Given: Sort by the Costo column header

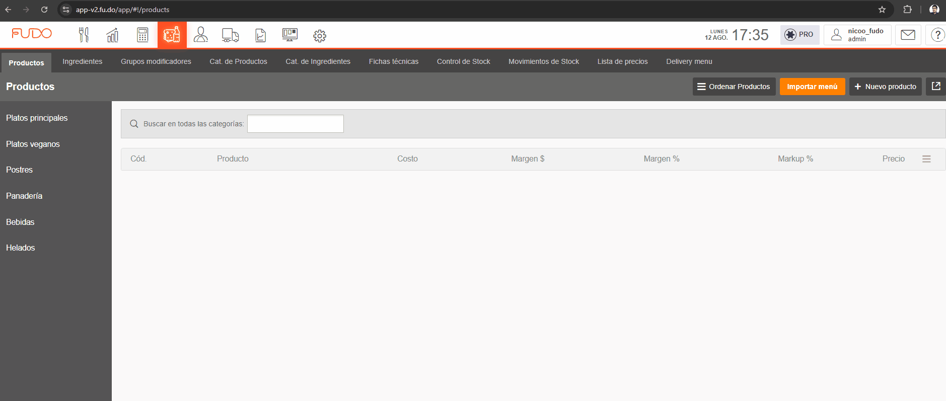Looking at the screenshot, I should point(407,158).
